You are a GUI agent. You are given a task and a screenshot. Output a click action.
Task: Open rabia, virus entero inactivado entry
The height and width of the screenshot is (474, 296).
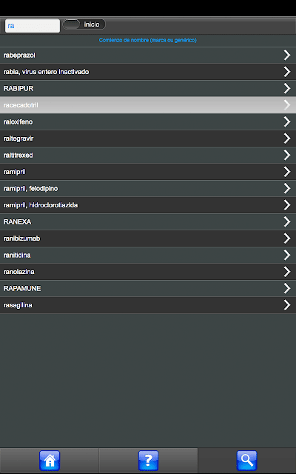coord(148,72)
